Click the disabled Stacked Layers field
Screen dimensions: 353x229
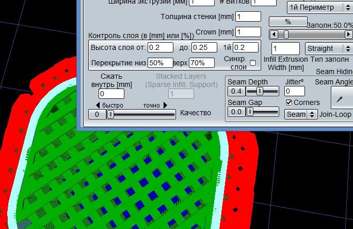point(181,94)
